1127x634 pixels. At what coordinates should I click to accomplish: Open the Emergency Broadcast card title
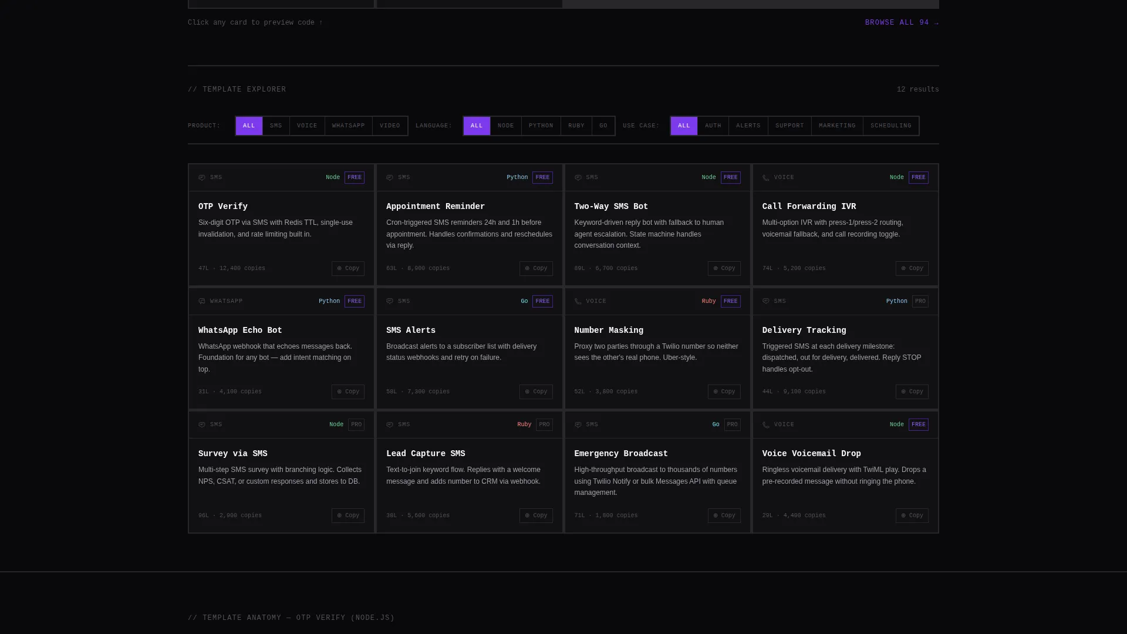tap(621, 454)
